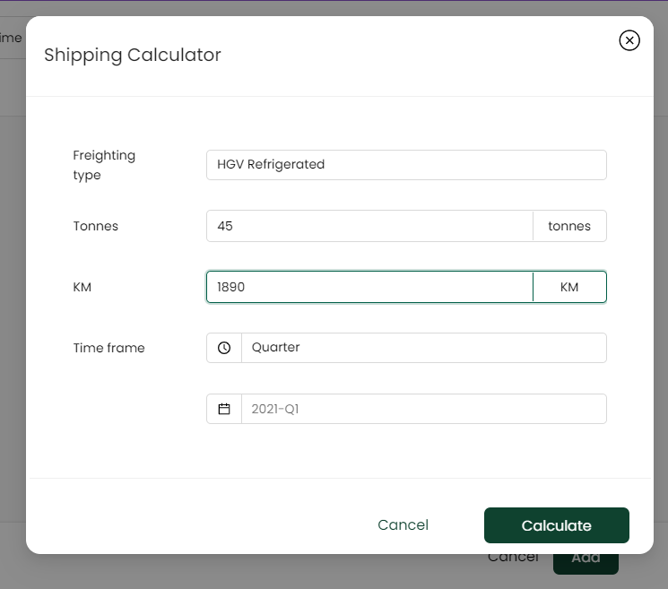668x589 pixels.
Task: Open the 2021-Q1 period picker
Action: pos(424,409)
